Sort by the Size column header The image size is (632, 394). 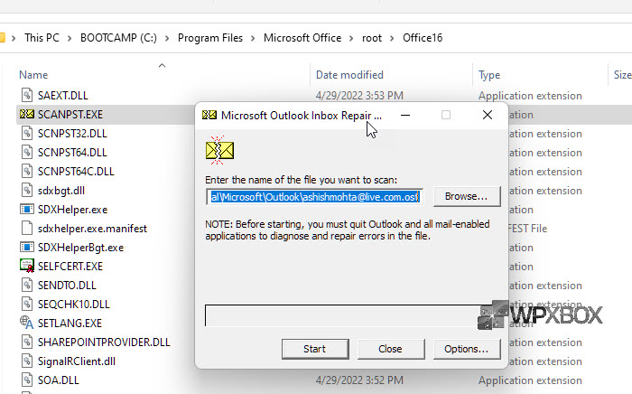pos(622,75)
